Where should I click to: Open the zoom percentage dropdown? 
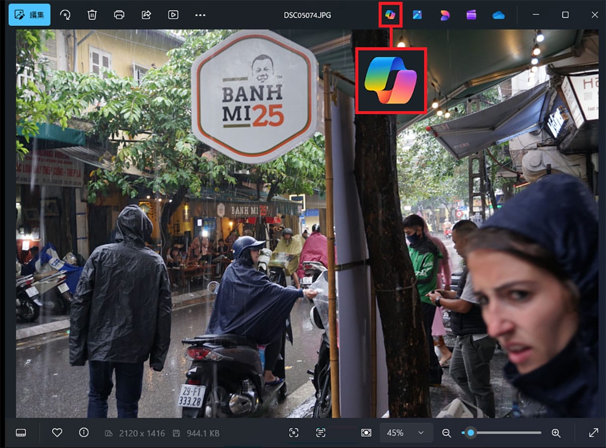coord(406,433)
